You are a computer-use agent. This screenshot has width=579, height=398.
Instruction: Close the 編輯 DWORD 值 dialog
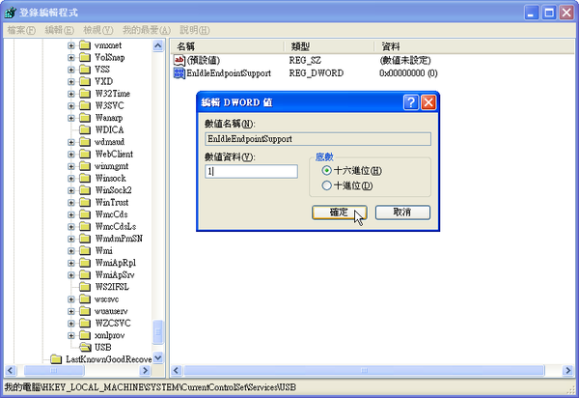coord(428,102)
